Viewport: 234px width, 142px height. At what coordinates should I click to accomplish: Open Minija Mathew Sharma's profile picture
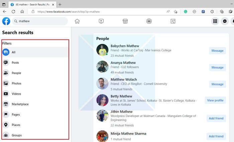(102, 136)
